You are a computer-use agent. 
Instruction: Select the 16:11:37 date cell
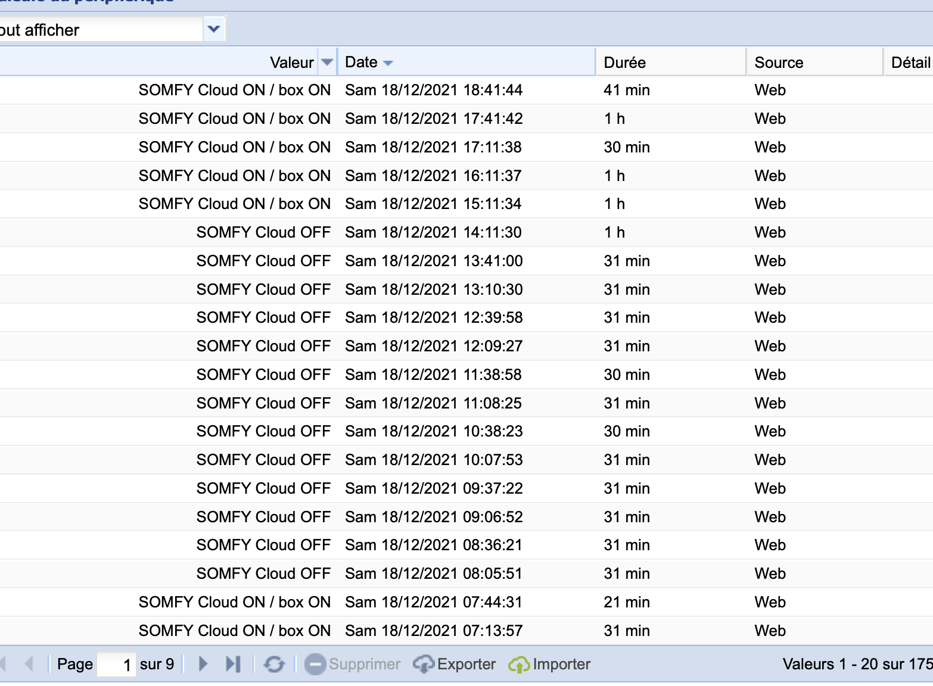point(433,176)
